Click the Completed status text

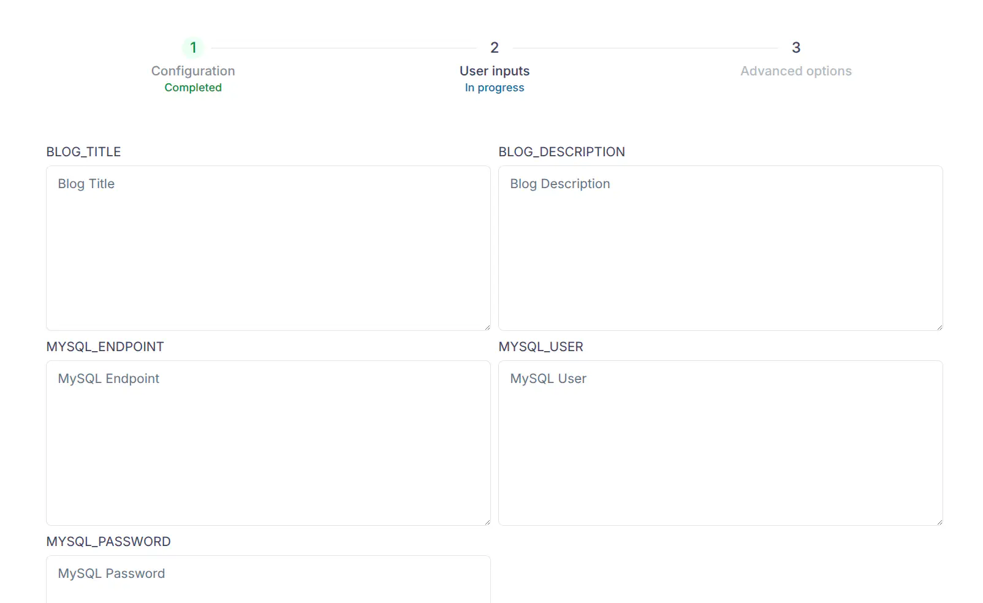193,88
